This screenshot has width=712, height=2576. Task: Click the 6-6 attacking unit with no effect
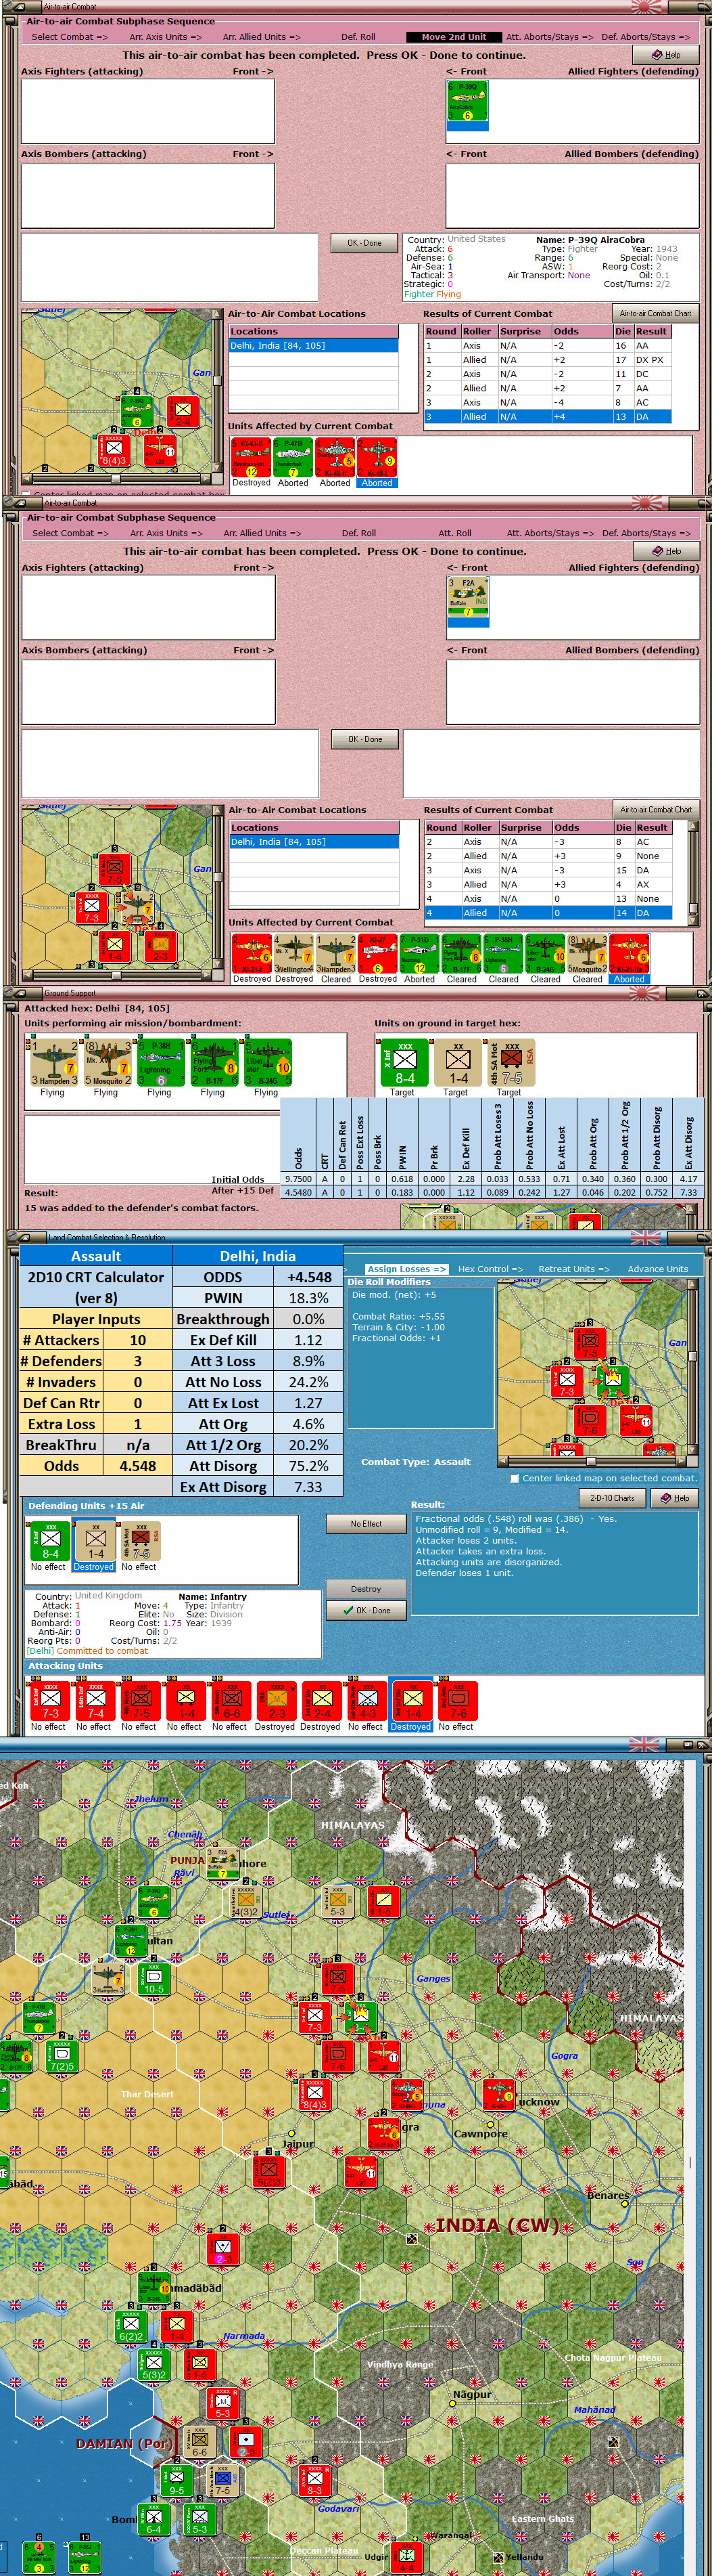(x=231, y=1701)
